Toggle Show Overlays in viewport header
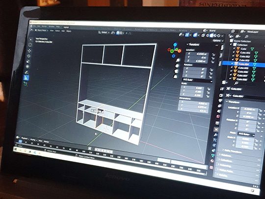Image resolution: width=265 pixels, height=199 pixels. [195, 35]
